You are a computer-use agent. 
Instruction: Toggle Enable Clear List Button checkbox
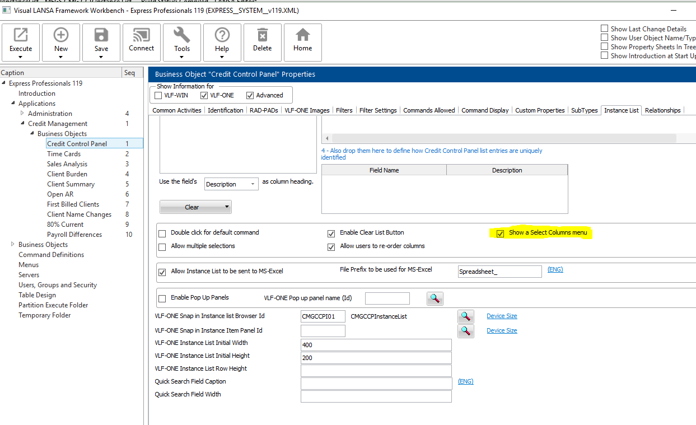click(331, 233)
